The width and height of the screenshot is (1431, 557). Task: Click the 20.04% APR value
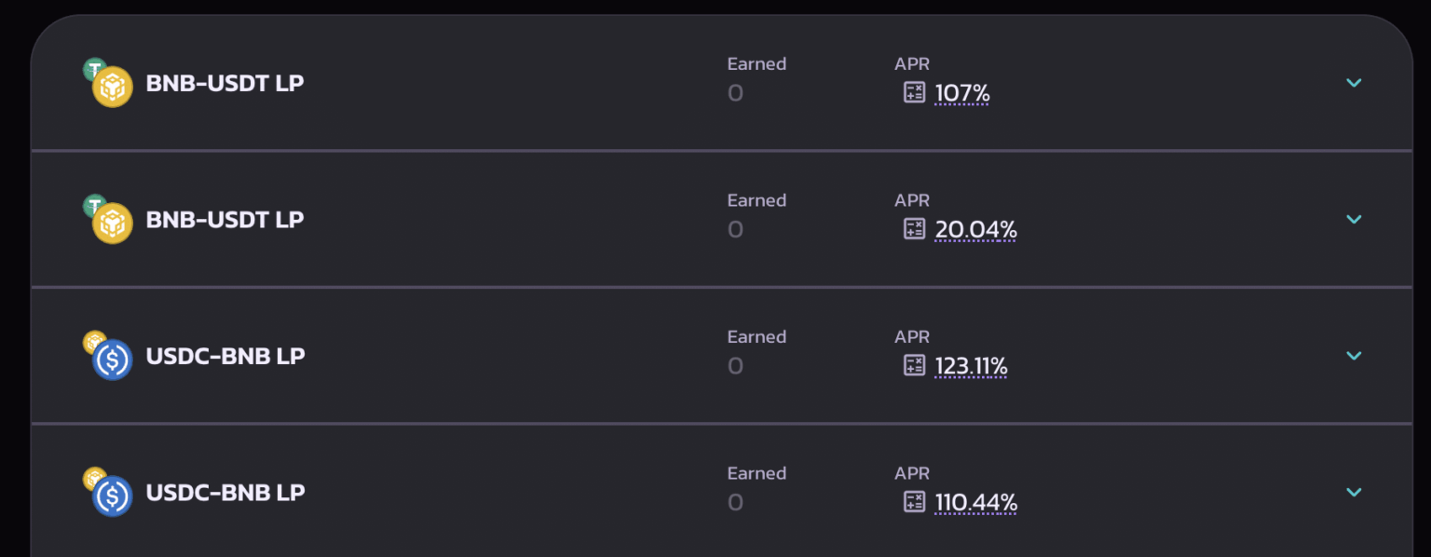(975, 230)
